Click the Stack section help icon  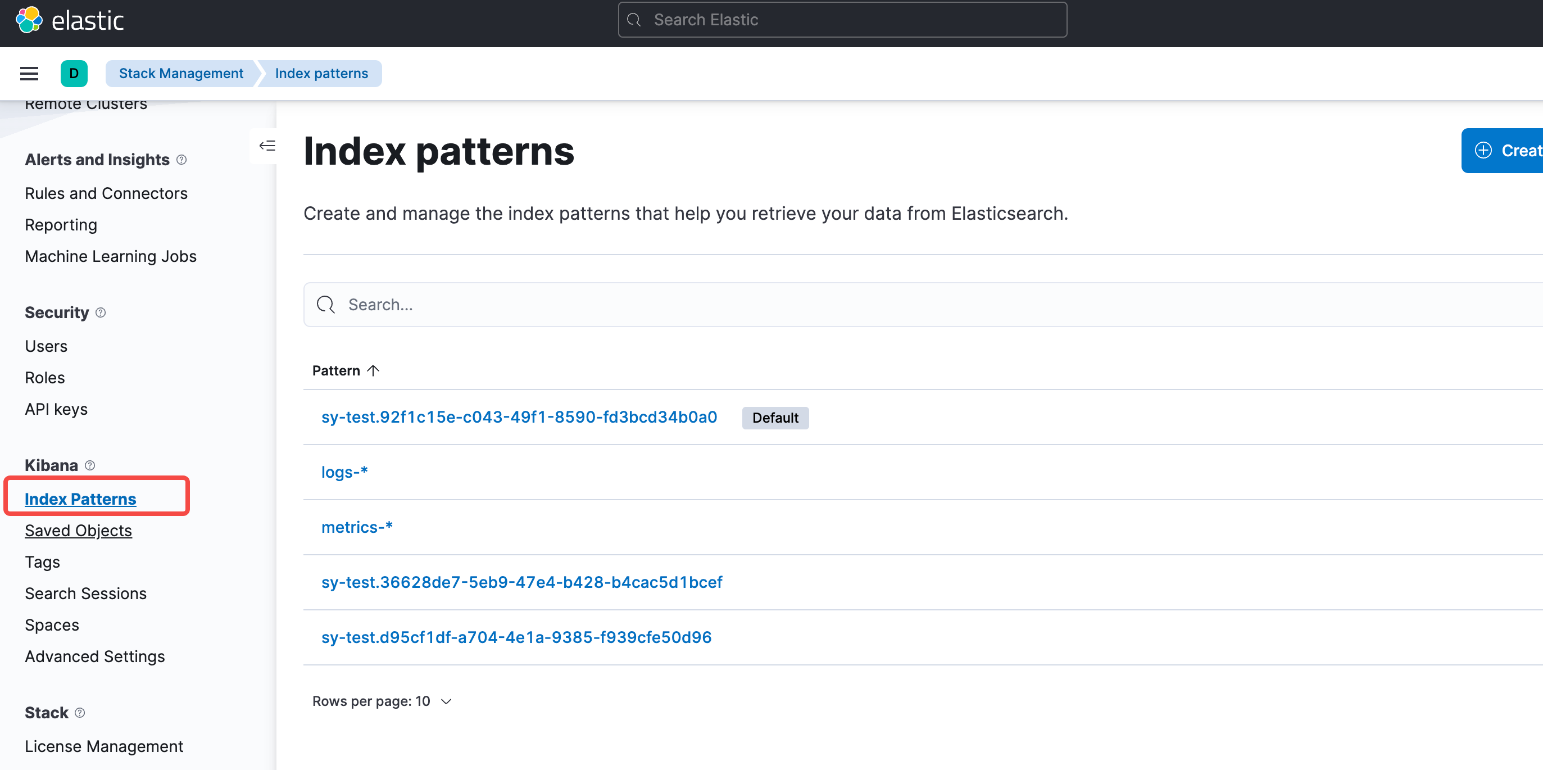coord(80,713)
